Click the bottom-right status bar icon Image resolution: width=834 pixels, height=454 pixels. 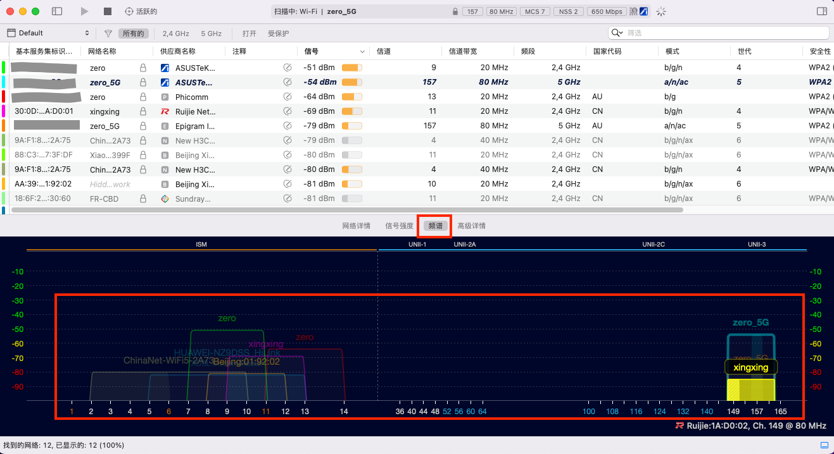point(824,445)
